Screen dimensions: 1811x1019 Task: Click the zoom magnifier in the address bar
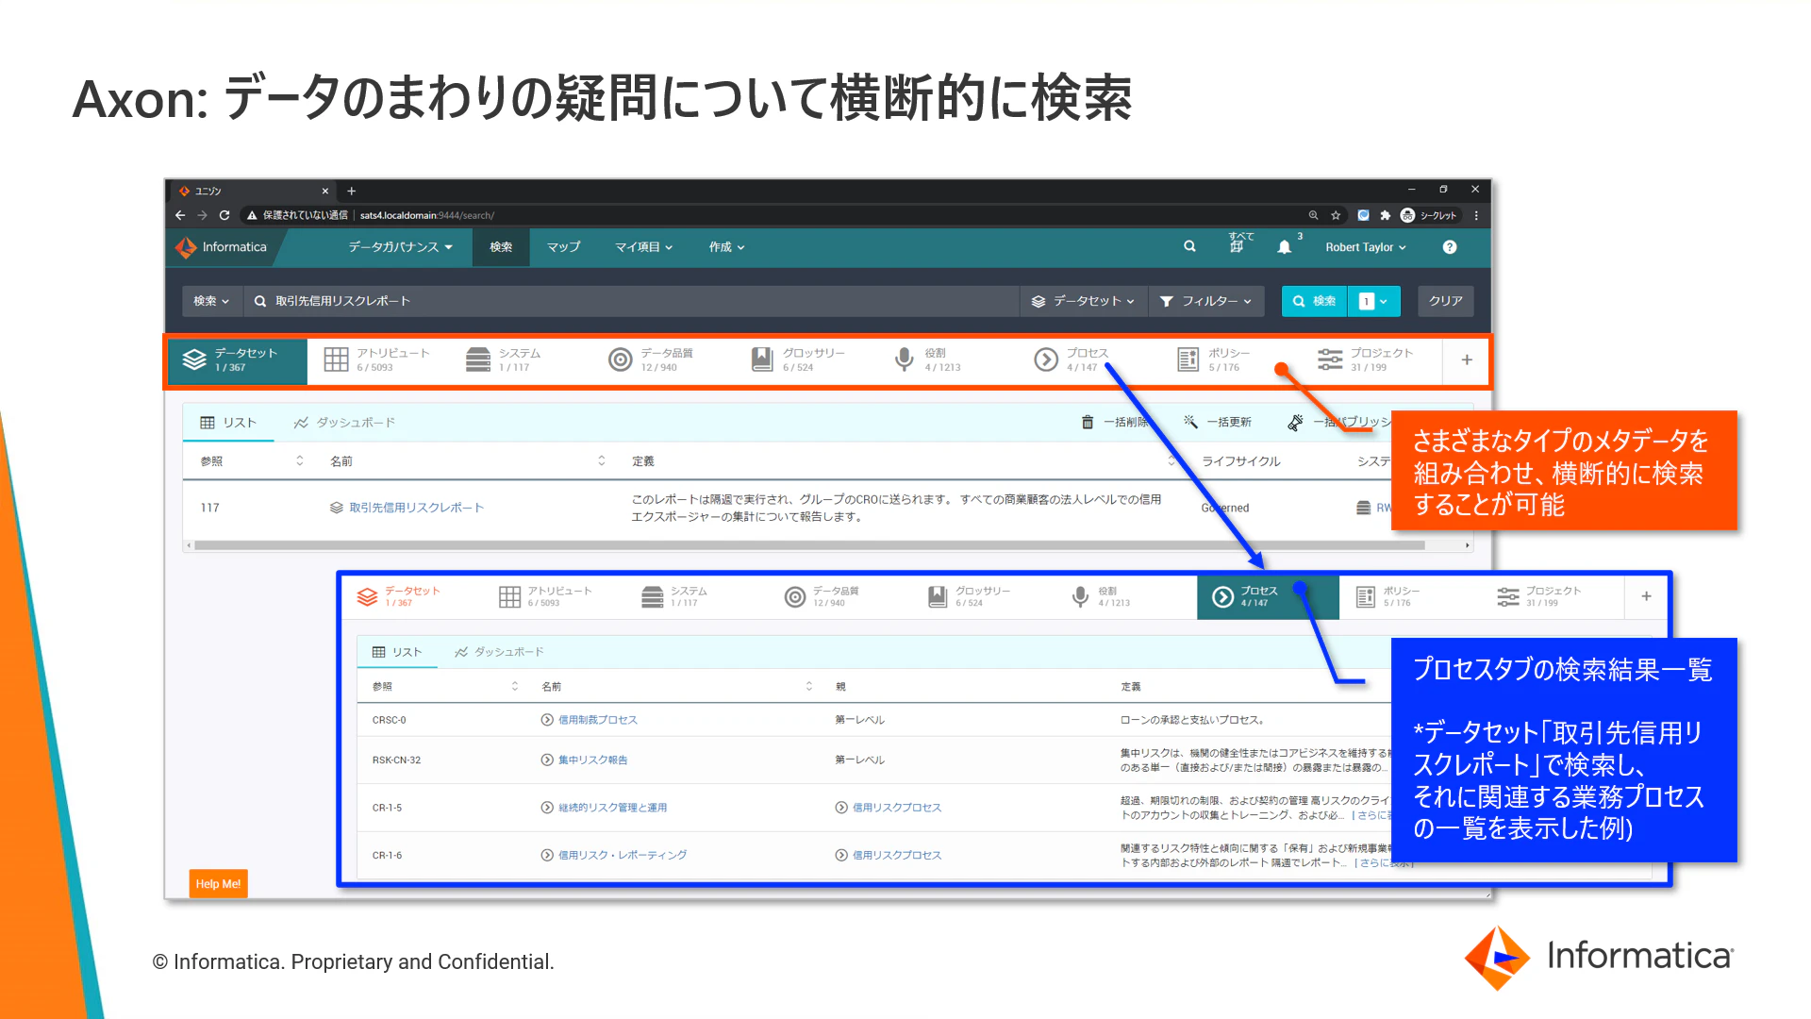1313,215
